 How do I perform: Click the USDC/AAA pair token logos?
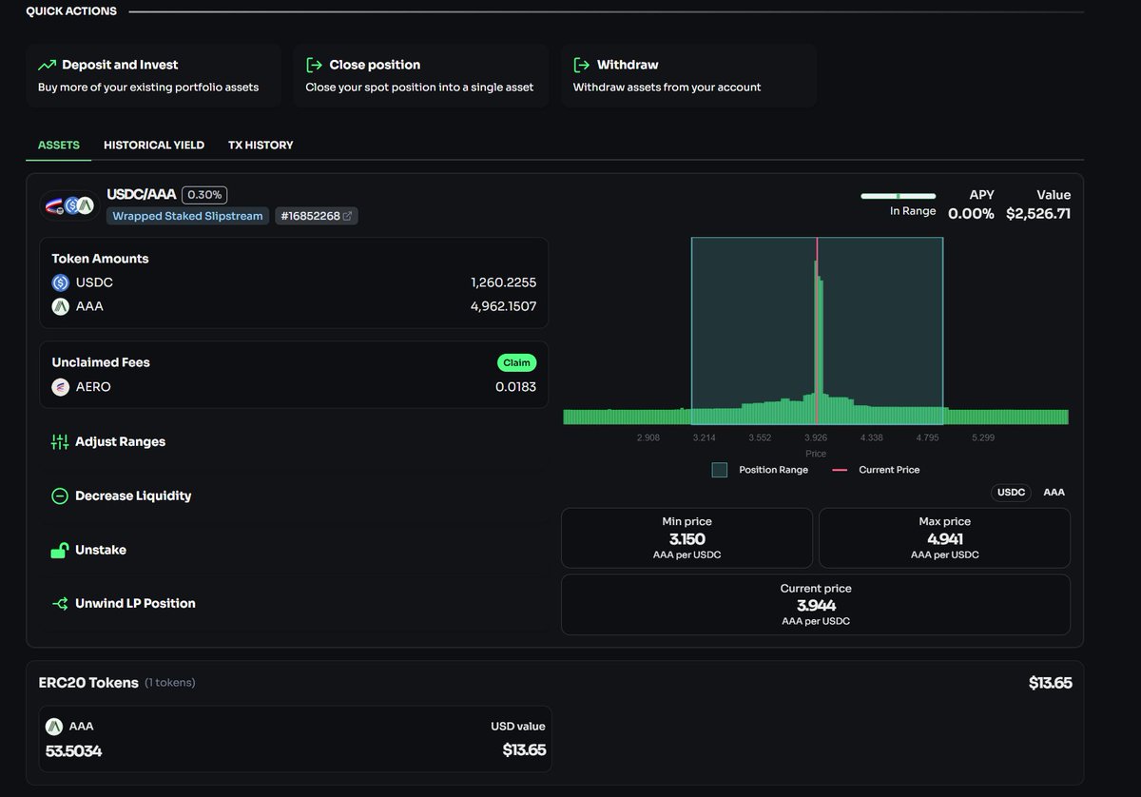(x=70, y=204)
